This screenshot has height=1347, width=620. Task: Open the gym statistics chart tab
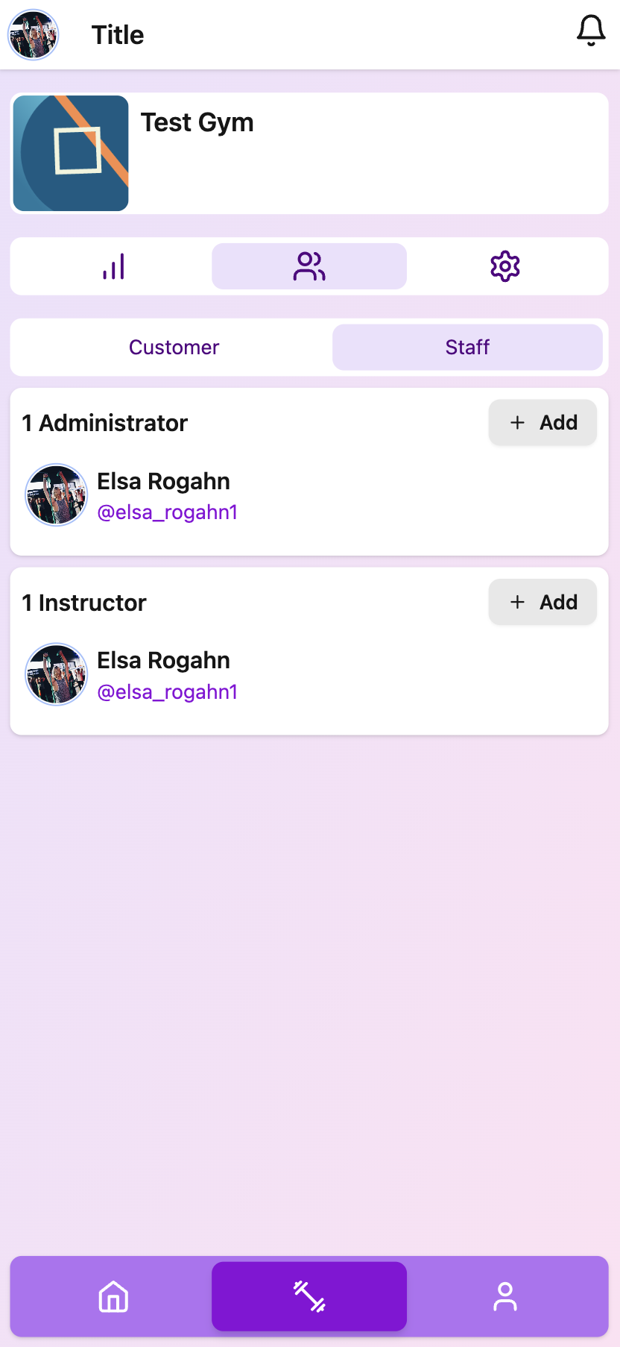(113, 266)
